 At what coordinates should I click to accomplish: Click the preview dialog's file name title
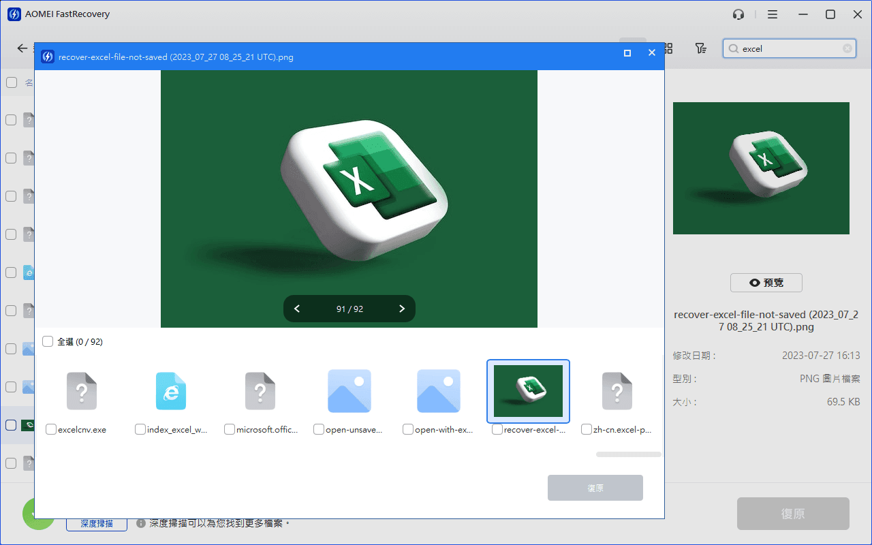176,57
